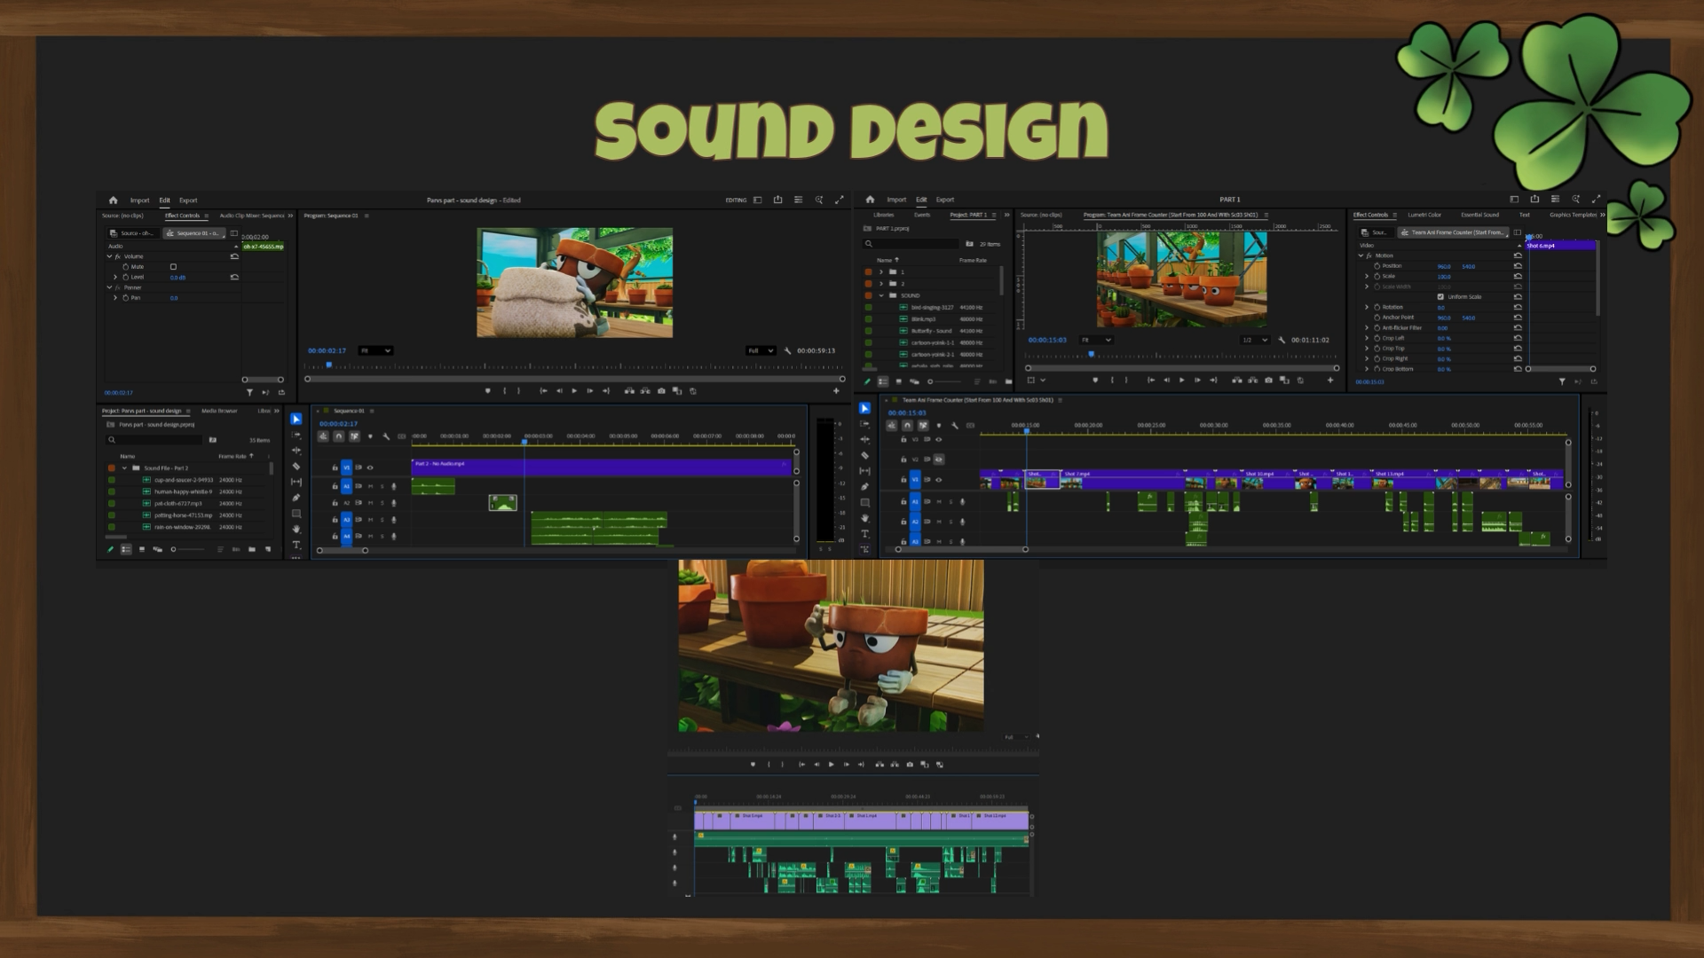
Task: Select the Ripple Edit tool in the PART 1 window
Action: (x=865, y=440)
